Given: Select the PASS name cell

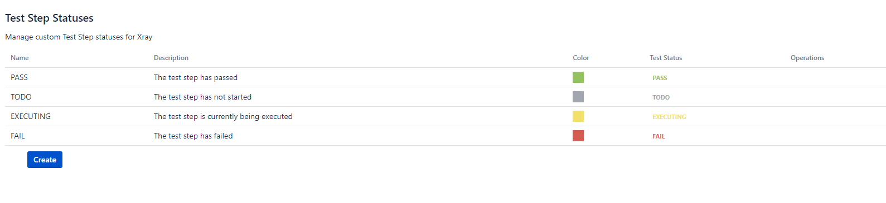Looking at the screenshot, I should [x=19, y=77].
